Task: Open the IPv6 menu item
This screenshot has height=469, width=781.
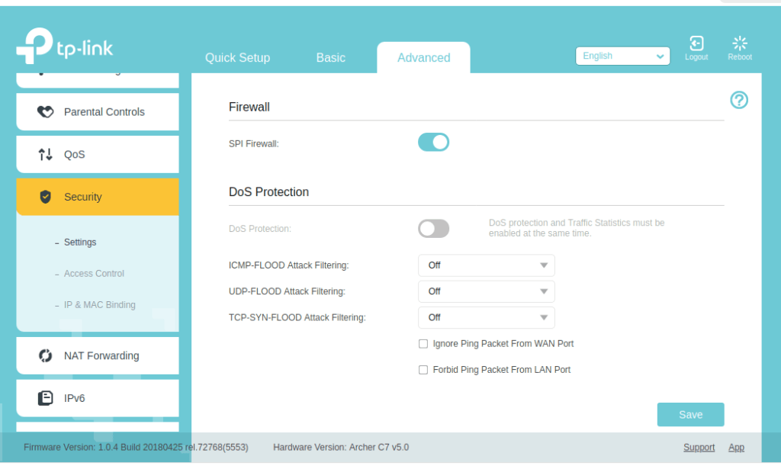Action: [98, 398]
